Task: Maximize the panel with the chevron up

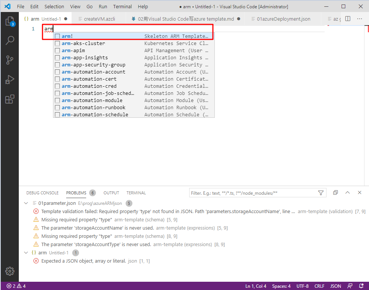Action: click(x=348, y=192)
